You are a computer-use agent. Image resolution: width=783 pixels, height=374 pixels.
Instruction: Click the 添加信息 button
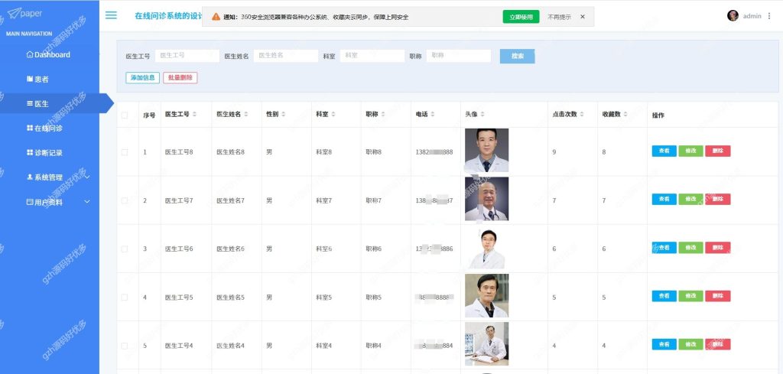coord(143,77)
